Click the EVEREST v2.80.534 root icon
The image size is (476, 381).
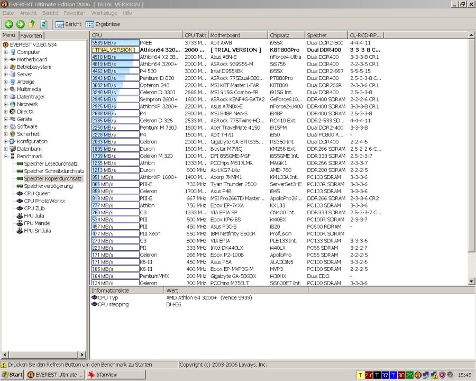click(x=5, y=44)
